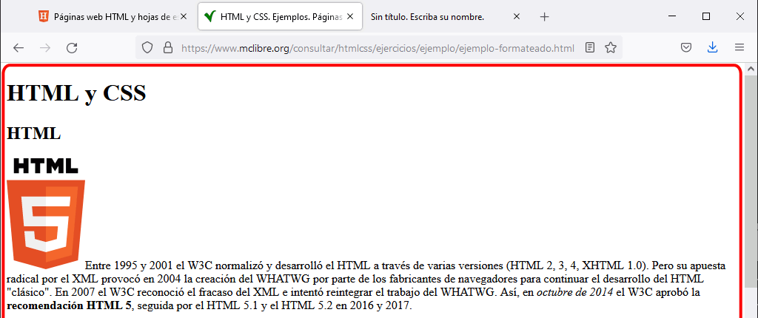Open the Firefox application menu

click(x=739, y=47)
